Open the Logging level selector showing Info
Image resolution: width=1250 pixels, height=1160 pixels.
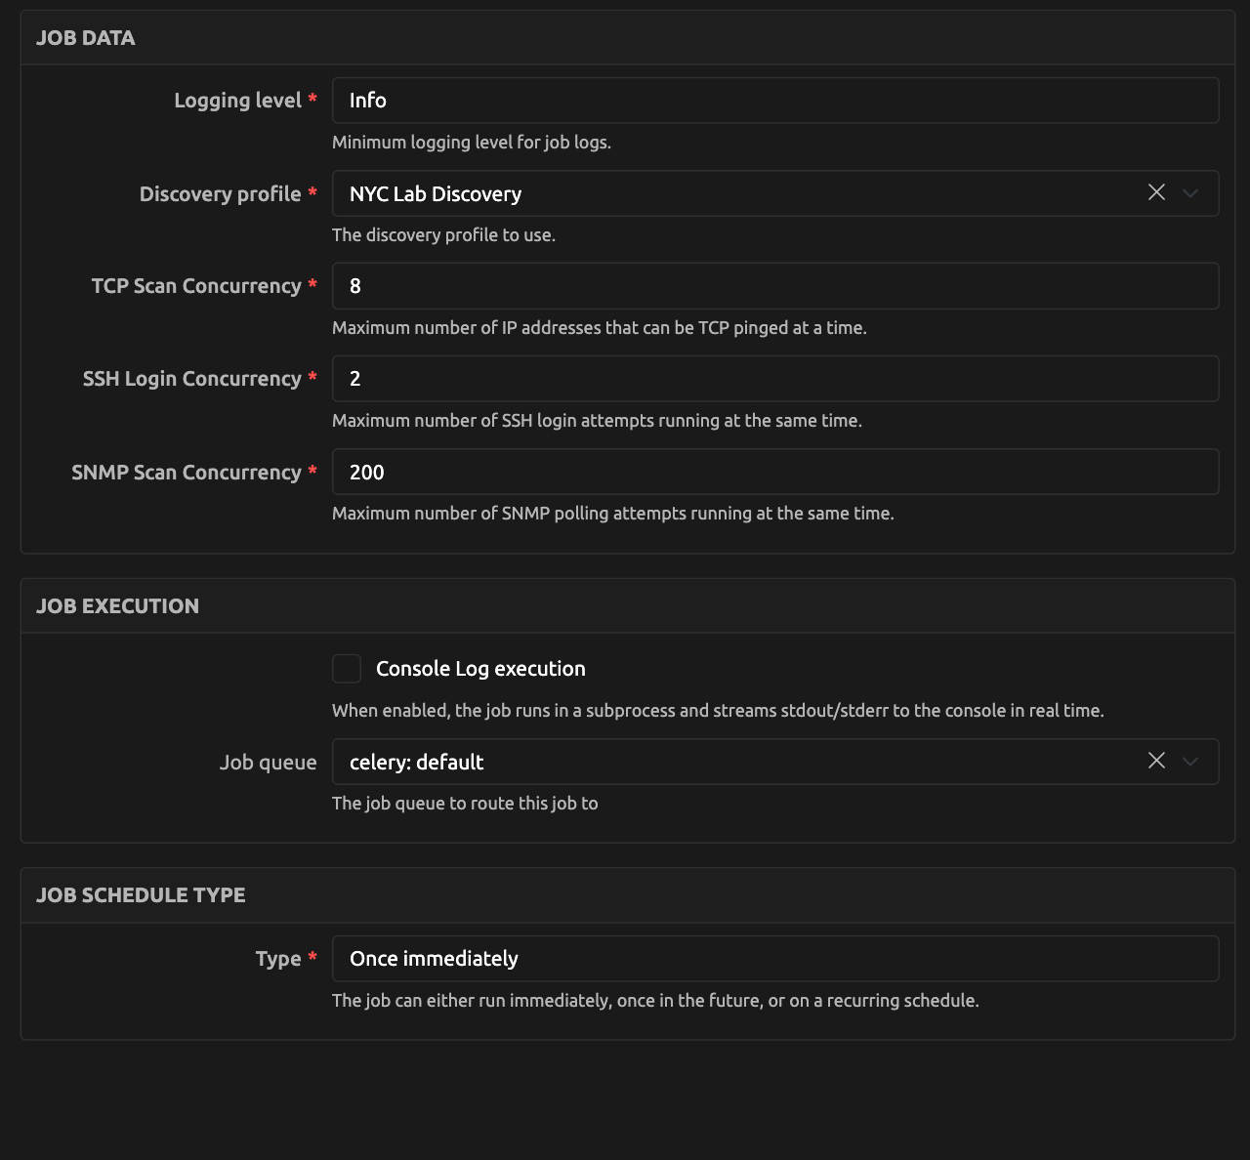click(774, 101)
